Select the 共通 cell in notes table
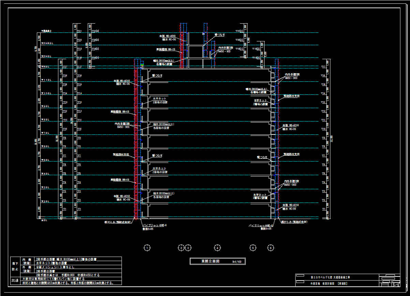Viewport: 410px width, 296px height. [x=15, y=280]
